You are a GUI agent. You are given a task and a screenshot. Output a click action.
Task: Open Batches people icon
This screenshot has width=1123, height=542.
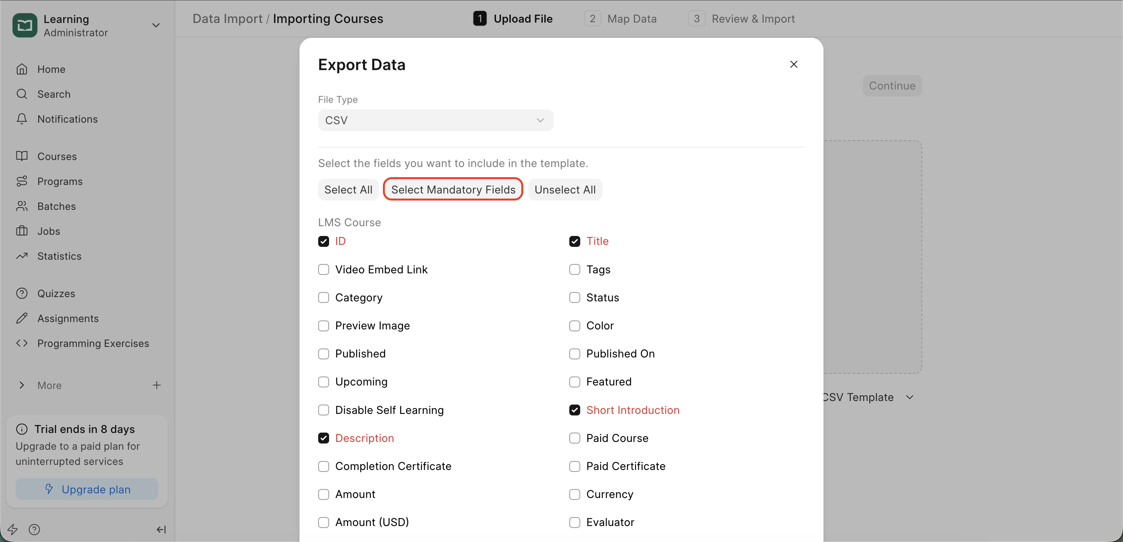click(22, 206)
